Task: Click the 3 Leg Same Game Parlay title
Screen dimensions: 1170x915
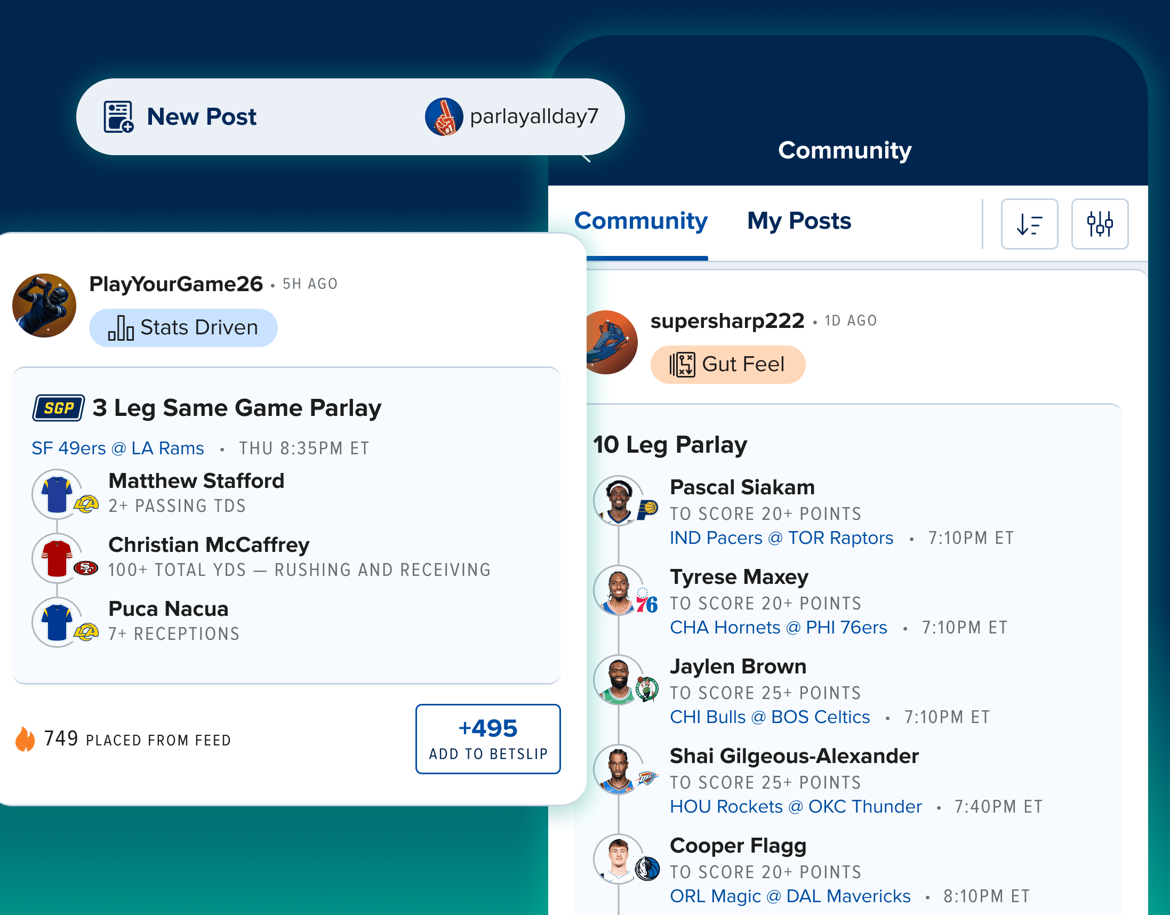Action: [237, 408]
